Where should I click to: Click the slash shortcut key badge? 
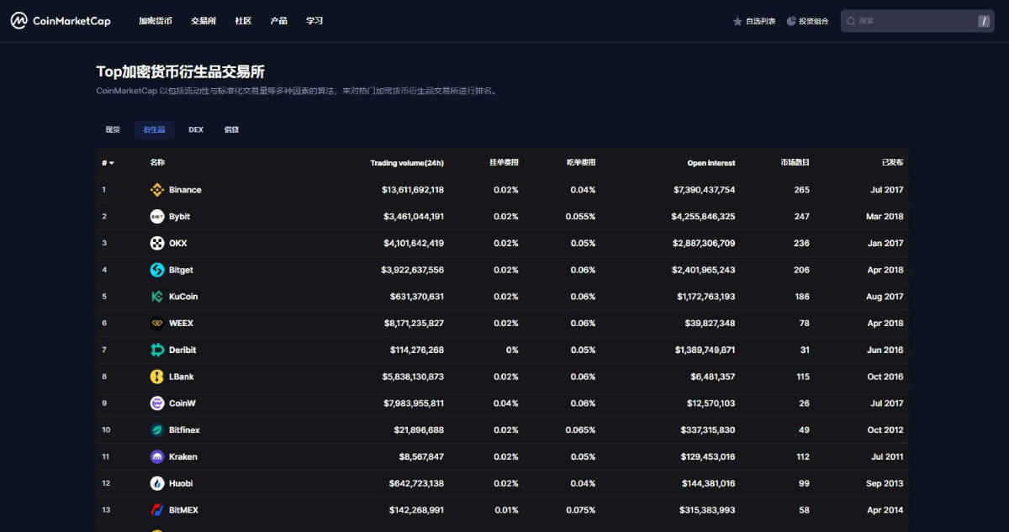(984, 21)
